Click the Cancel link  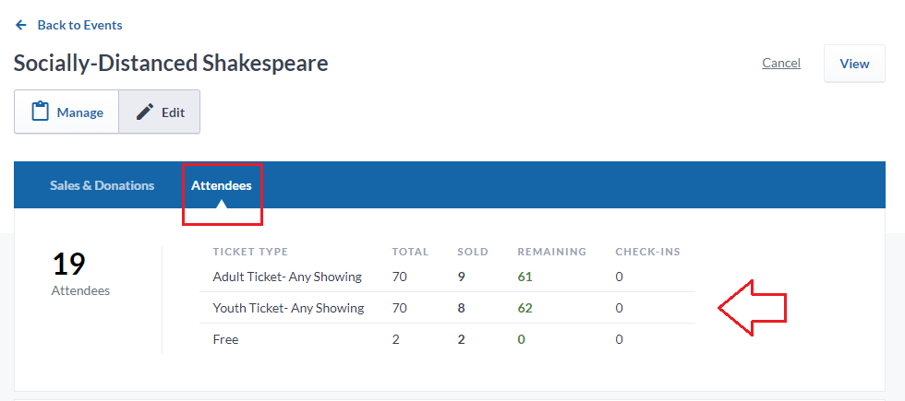781,63
